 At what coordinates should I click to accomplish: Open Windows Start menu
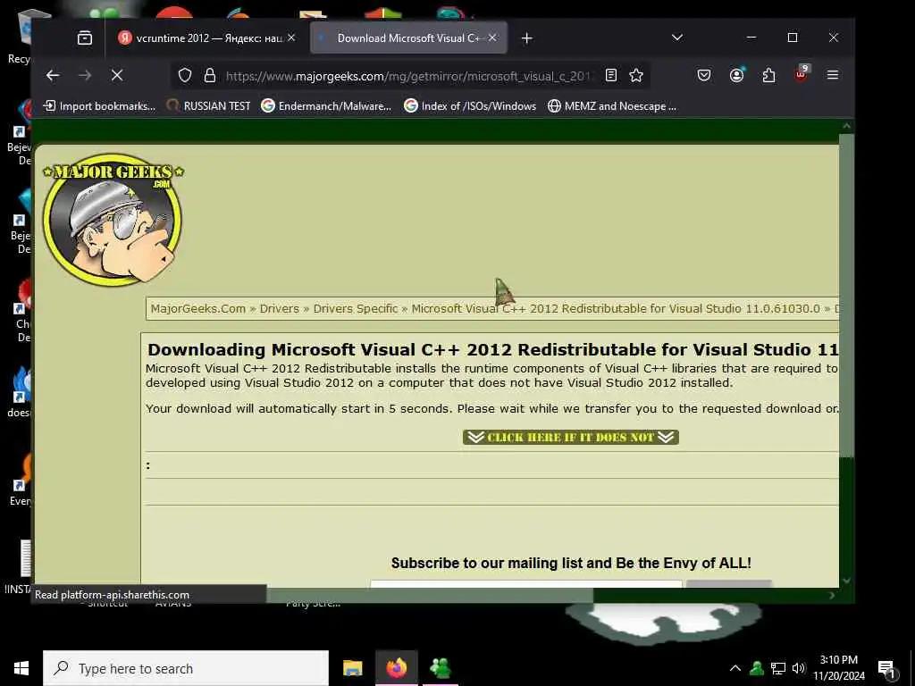pos(21,668)
